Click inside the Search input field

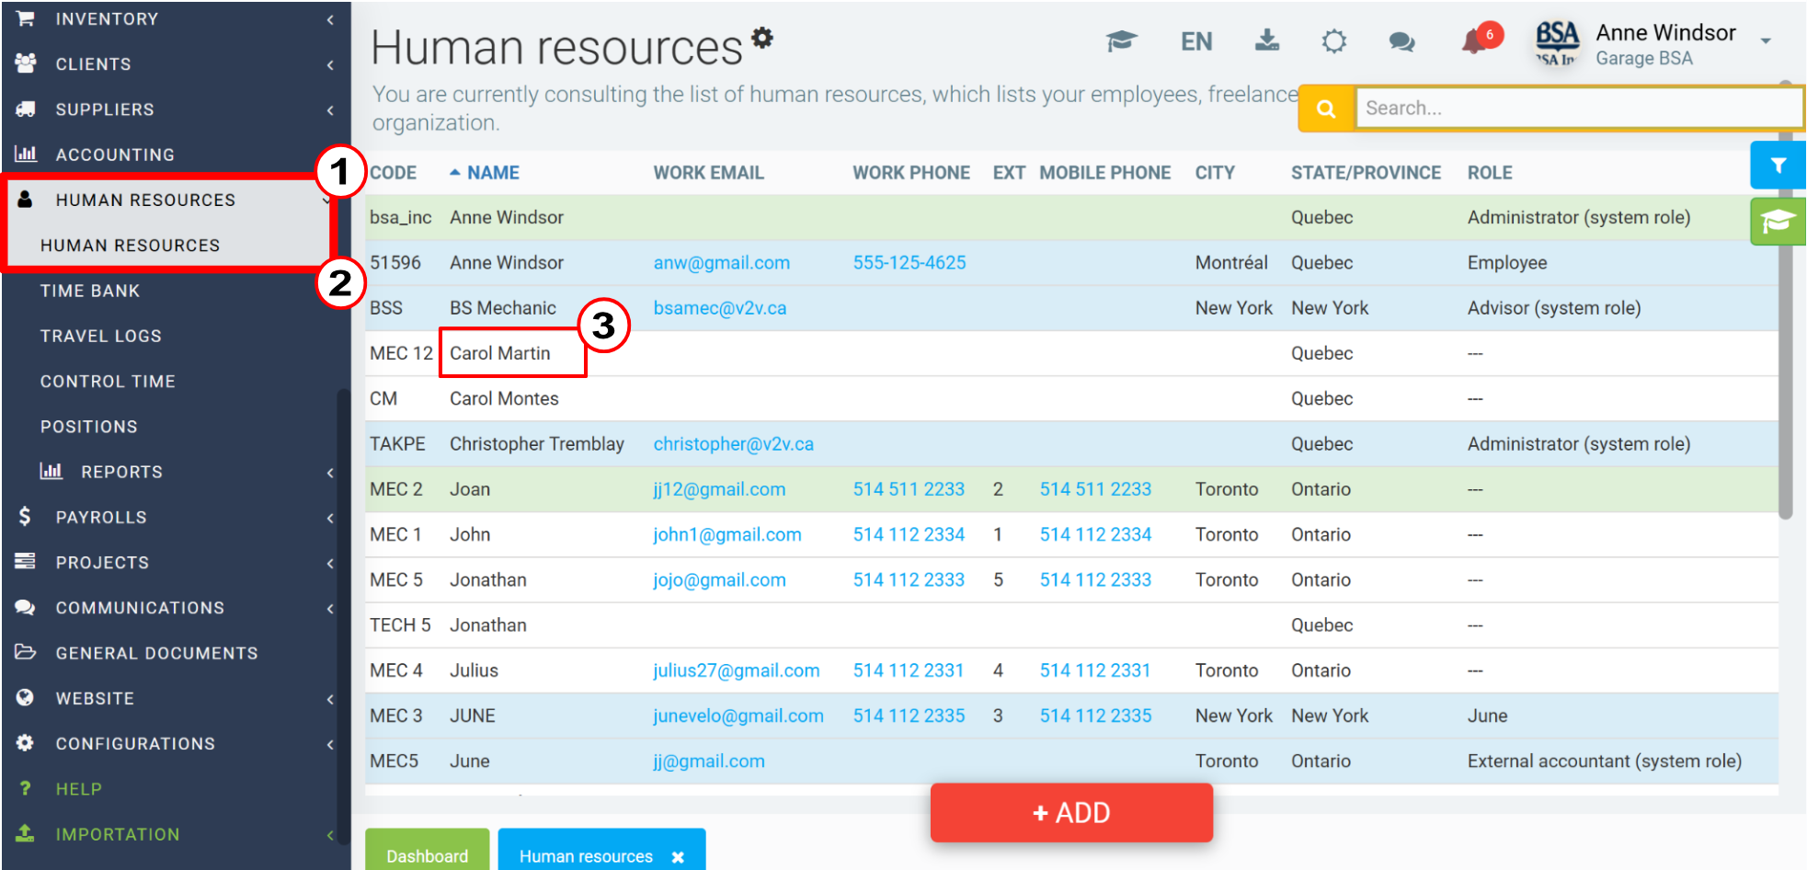click(x=1577, y=108)
